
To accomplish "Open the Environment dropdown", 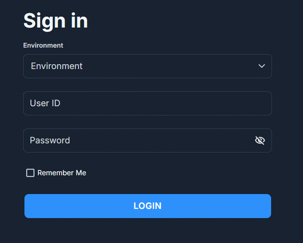I will click(147, 66).
